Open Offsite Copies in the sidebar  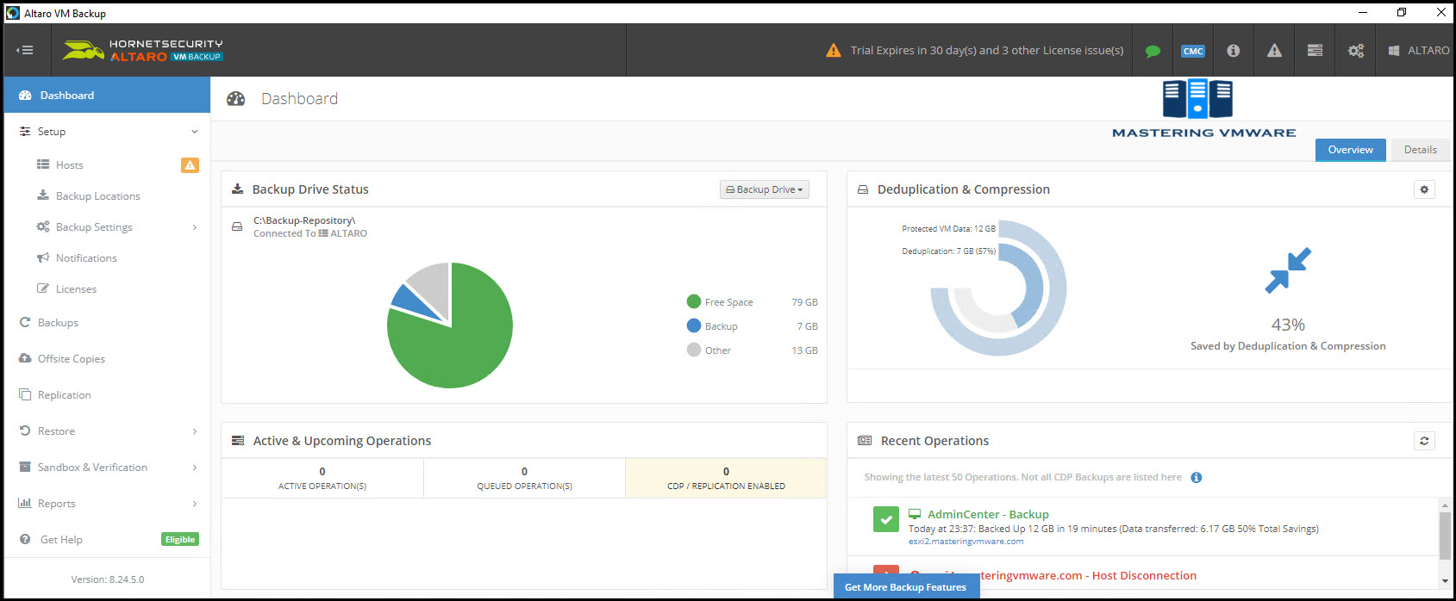coord(71,359)
